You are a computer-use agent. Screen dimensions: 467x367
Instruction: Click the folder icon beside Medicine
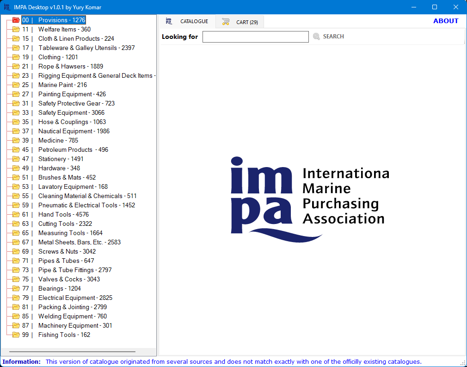pos(16,140)
